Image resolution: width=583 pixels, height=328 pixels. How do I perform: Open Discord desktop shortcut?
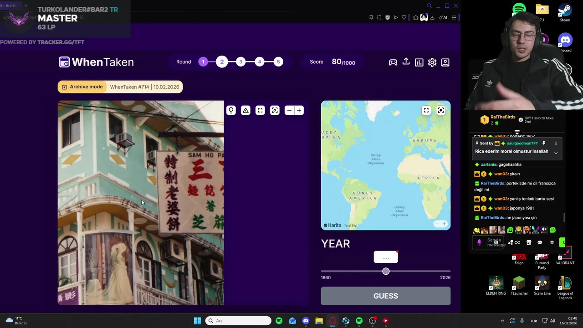(565, 43)
